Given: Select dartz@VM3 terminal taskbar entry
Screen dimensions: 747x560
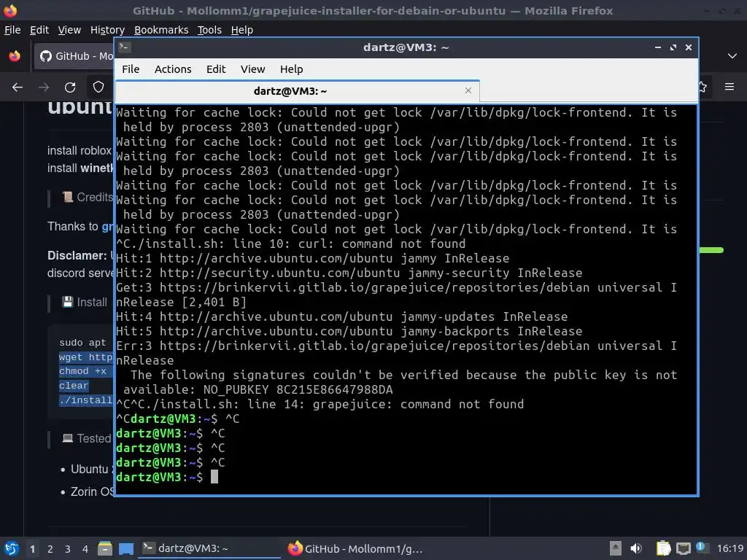Looking at the screenshot, I should [209, 548].
